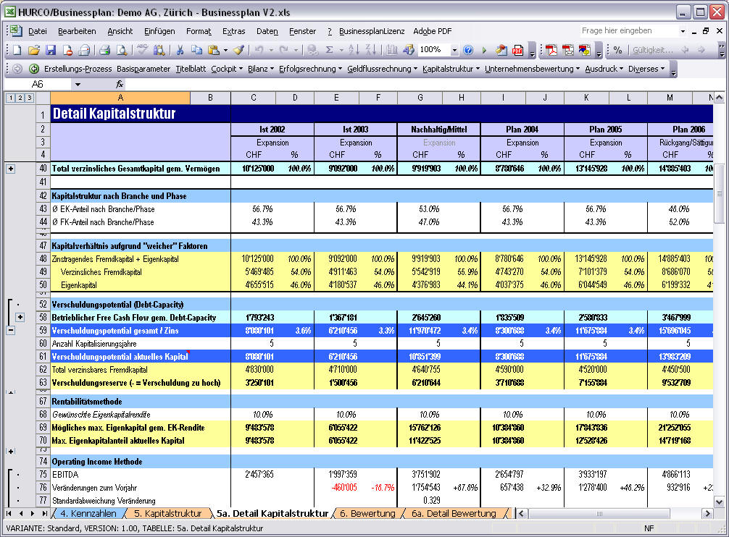Image resolution: width=729 pixels, height=537 pixels.
Task: Switch to the 4. Kennzahlen sheet tab
Action: [x=88, y=514]
